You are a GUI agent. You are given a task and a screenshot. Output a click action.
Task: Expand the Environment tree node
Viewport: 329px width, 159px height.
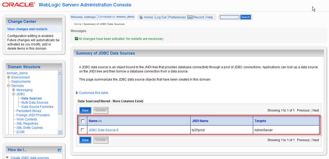click(x=9, y=77)
